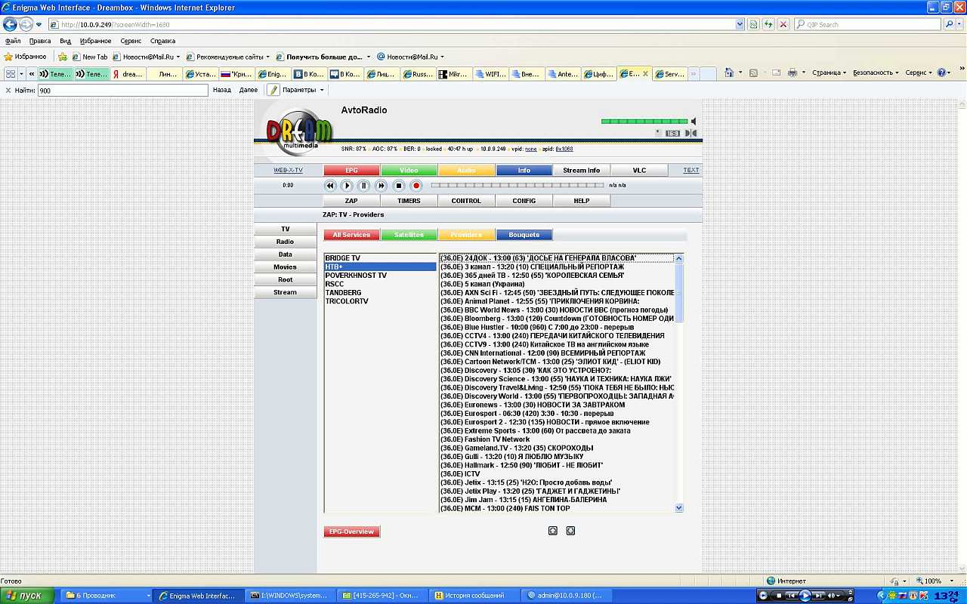
Task: Toggle the 16:9 aspect ratio icon
Action: pyautogui.click(x=672, y=134)
